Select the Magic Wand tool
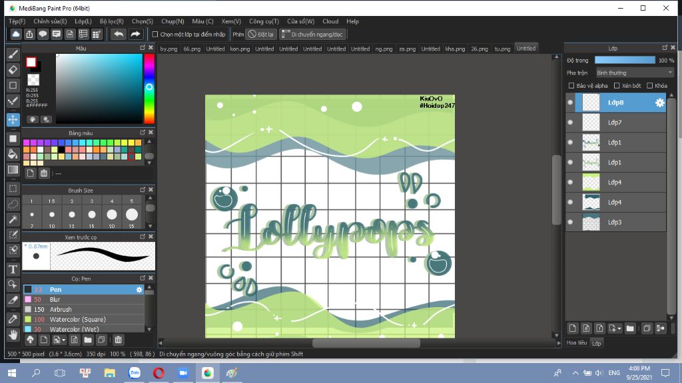The width and height of the screenshot is (682, 383). [13, 219]
